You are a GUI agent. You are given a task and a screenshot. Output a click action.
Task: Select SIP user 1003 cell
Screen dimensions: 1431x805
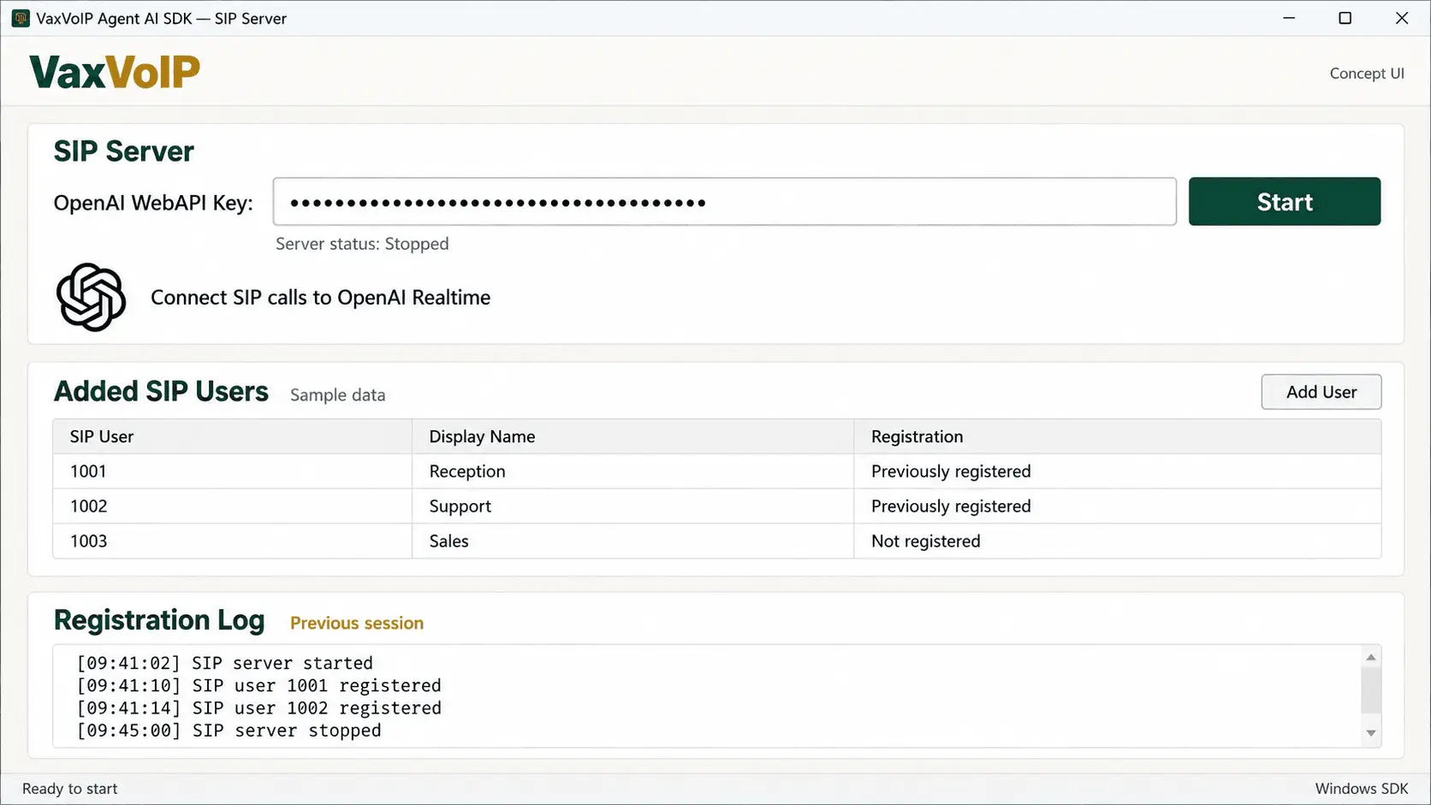[232, 542]
